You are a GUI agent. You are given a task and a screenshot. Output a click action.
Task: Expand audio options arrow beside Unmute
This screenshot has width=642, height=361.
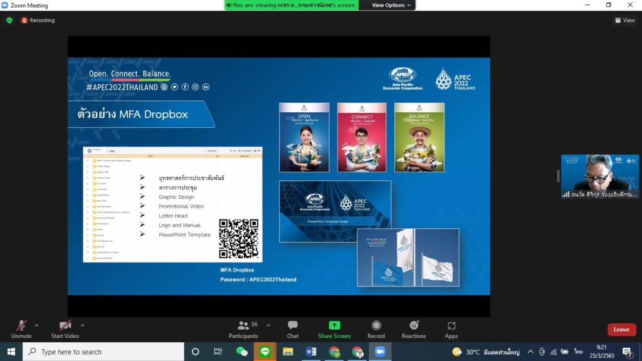click(36, 325)
